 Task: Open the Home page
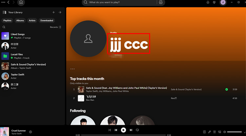click(21, 2)
